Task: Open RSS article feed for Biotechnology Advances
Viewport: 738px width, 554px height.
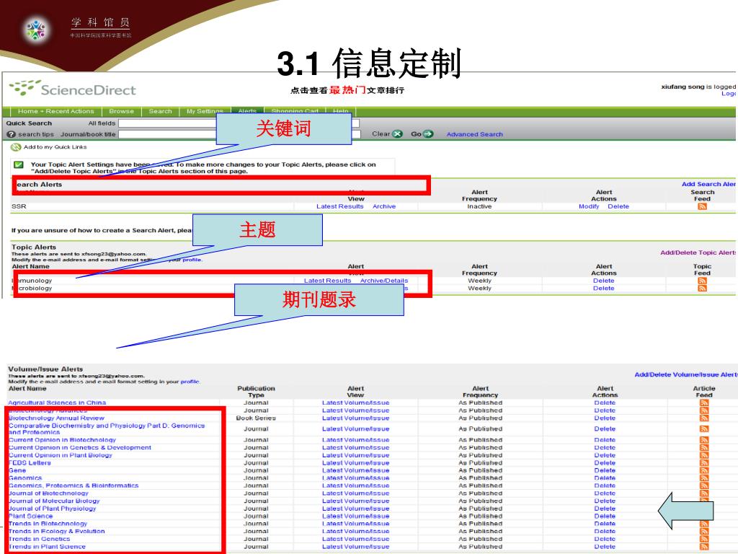Action: pos(704,410)
